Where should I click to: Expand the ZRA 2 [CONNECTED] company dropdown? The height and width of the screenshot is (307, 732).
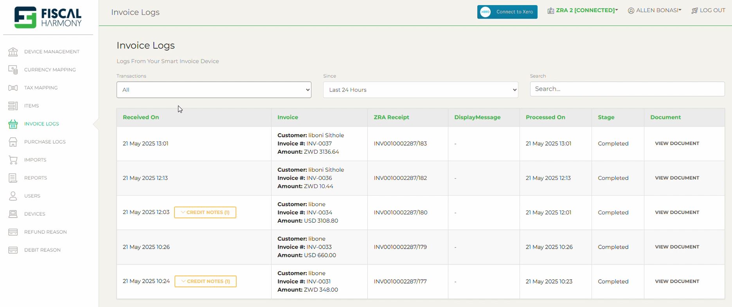[x=586, y=11]
